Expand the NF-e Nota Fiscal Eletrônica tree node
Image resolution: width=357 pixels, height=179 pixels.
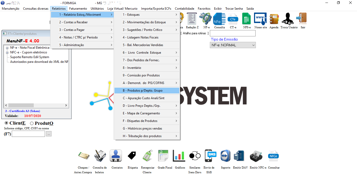coord(7,48)
